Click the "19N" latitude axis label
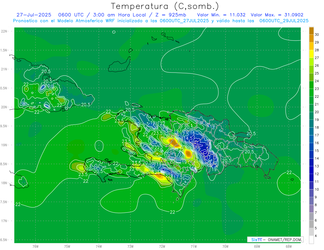324x250 pixels. (5, 145)
